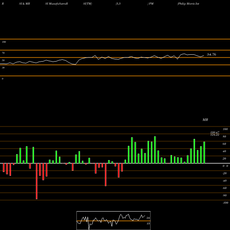Open the mini RSI thumbnail chart at bottom
Image resolution: width=230 pixels, height=230 pixels.
(114, 220)
